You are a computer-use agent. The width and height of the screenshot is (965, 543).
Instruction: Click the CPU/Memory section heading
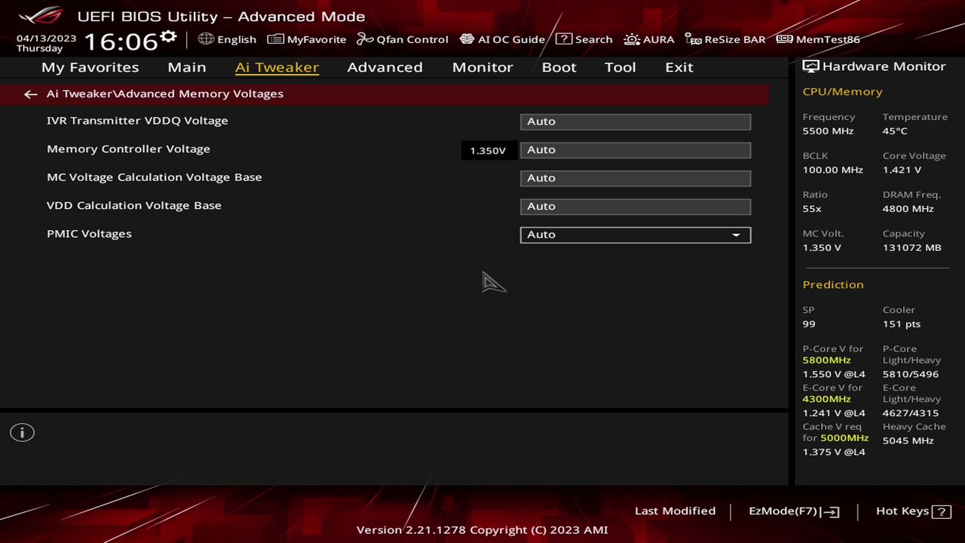point(842,92)
